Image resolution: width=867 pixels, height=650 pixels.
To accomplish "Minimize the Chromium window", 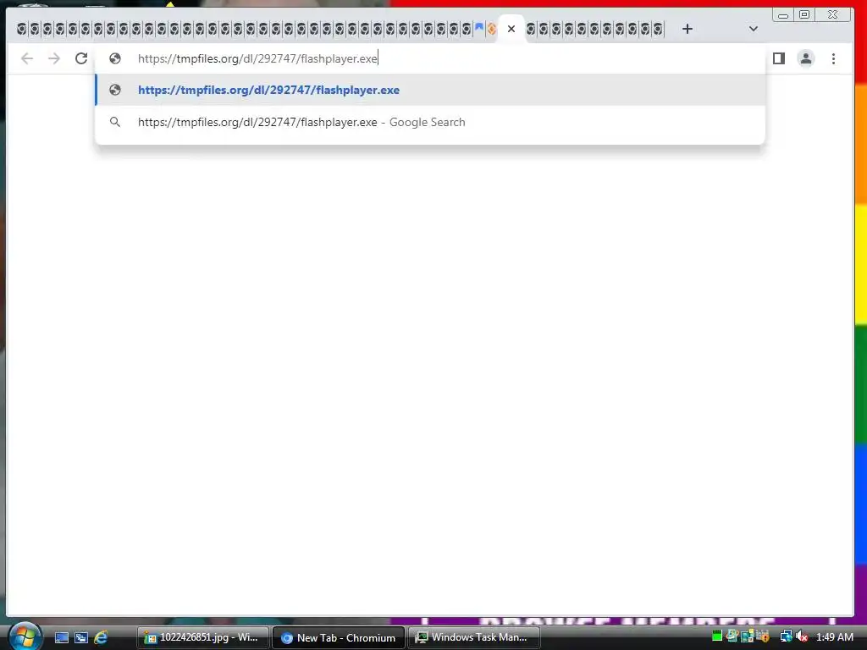I will [x=783, y=15].
